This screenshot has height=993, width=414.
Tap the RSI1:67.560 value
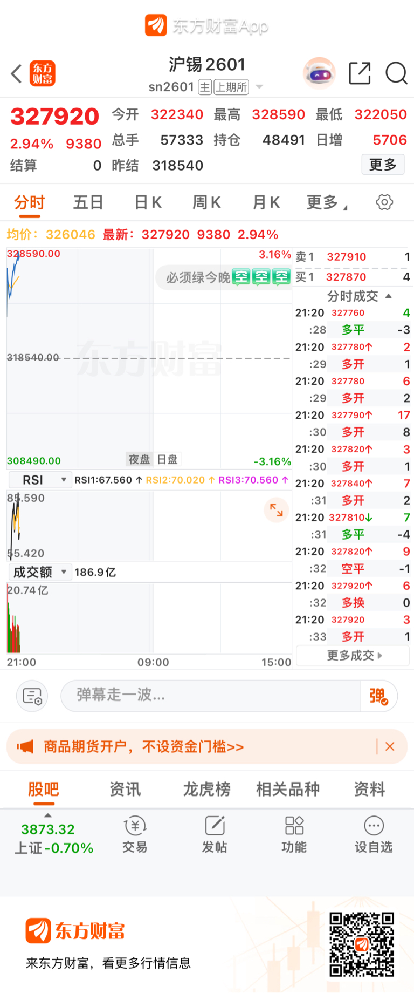[x=108, y=480]
